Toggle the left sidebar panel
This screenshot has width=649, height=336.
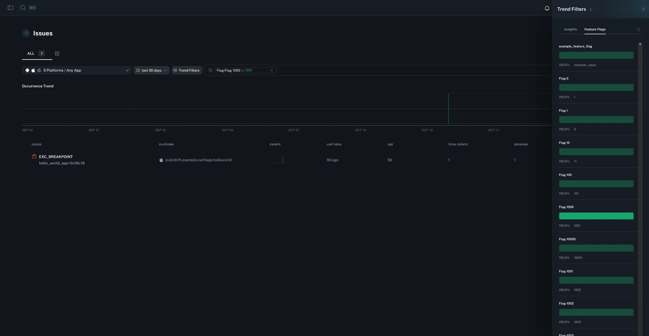(x=10, y=7)
